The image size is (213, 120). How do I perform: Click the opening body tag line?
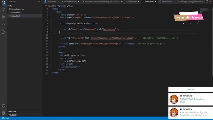[x=61, y=52]
